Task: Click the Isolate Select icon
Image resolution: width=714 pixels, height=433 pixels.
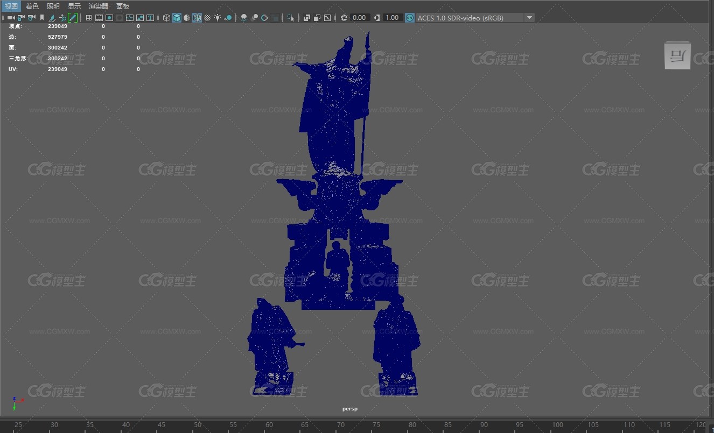Action: 291,18
